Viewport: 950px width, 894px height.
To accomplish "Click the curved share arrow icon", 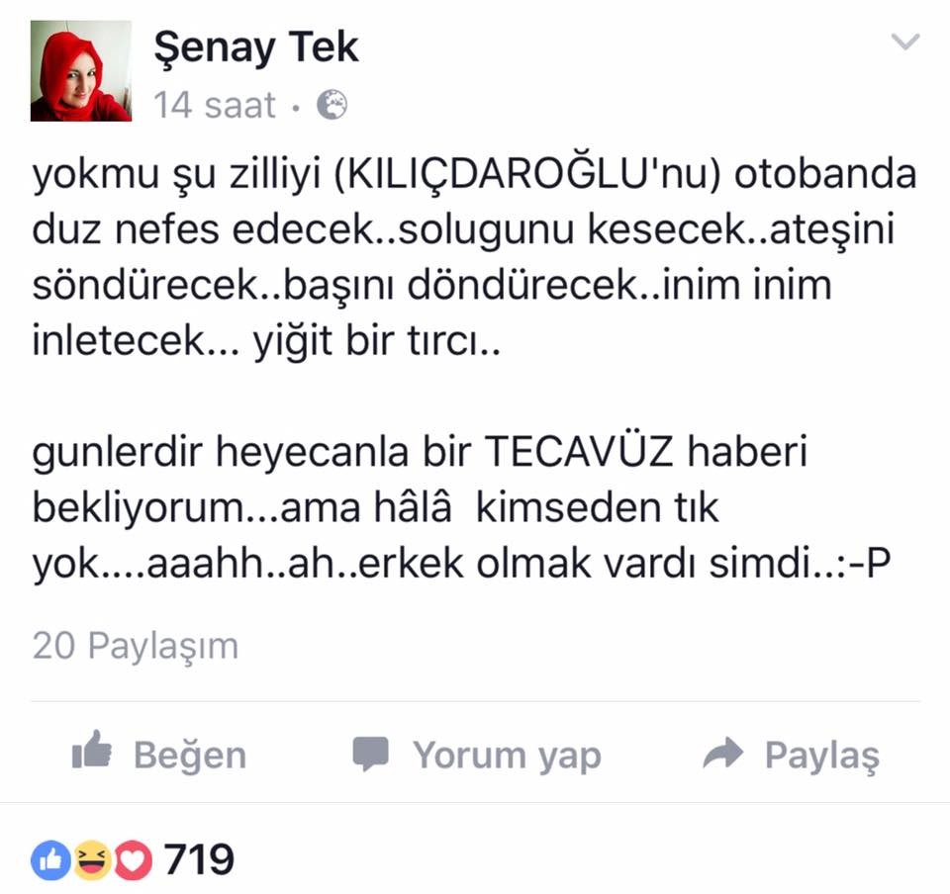I will click(x=722, y=753).
